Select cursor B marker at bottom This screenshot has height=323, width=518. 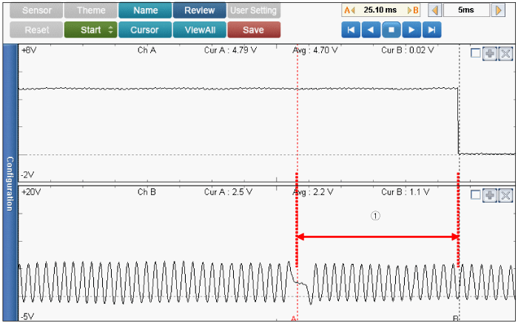pyautogui.click(x=456, y=319)
